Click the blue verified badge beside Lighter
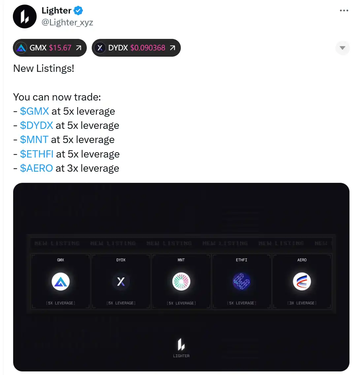 point(78,11)
